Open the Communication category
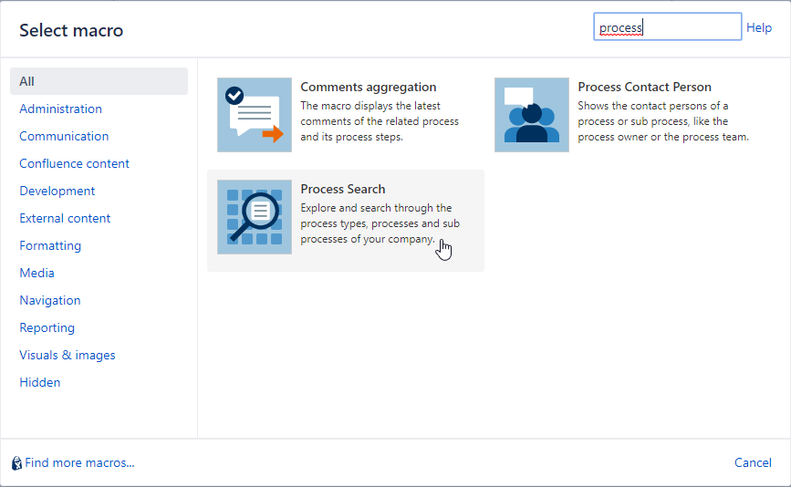The image size is (791, 487). coord(64,136)
